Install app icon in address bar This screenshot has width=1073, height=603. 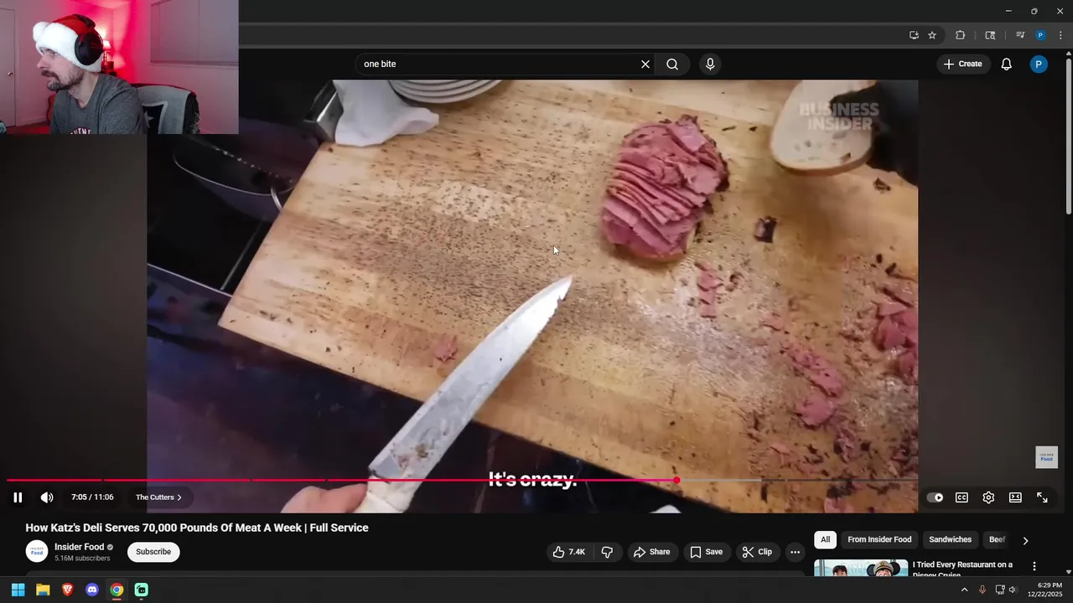tap(914, 35)
